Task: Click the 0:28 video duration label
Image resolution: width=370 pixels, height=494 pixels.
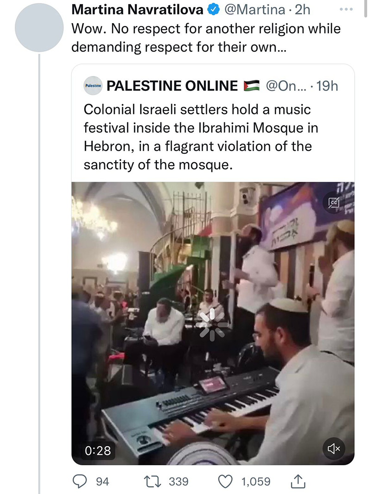Action: pyautogui.click(x=98, y=450)
